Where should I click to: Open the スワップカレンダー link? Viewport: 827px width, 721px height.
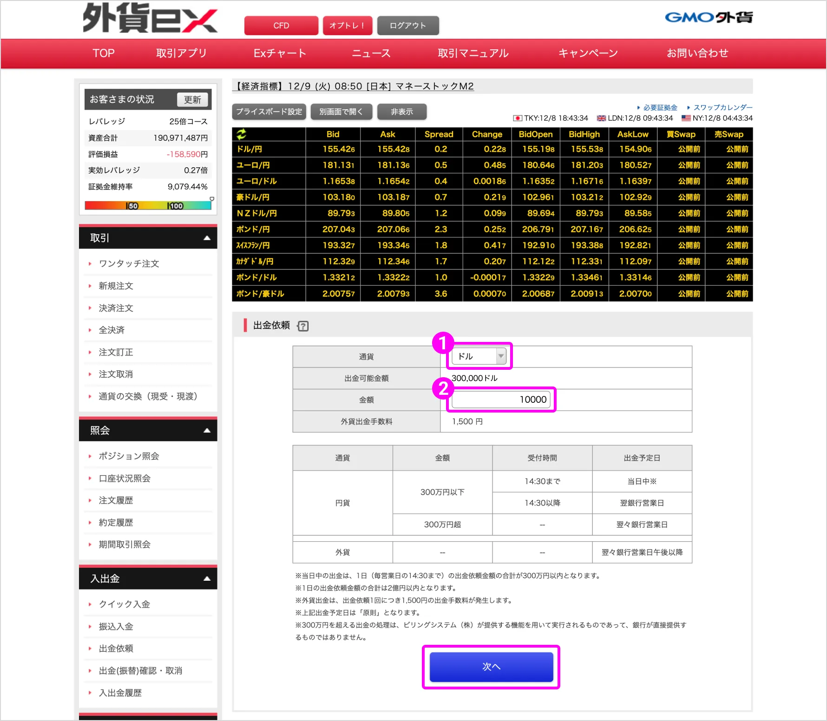[722, 107]
